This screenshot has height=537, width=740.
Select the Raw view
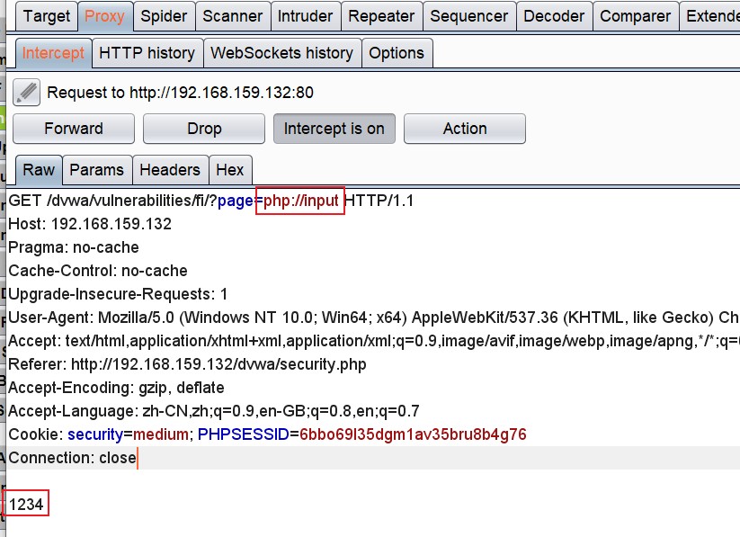(39, 169)
